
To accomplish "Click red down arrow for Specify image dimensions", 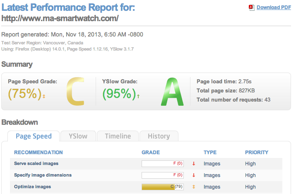I will point(193,175).
